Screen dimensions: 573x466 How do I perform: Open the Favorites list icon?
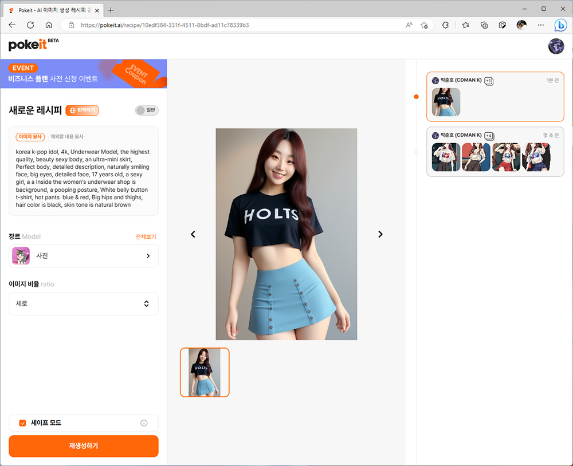click(465, 25)
